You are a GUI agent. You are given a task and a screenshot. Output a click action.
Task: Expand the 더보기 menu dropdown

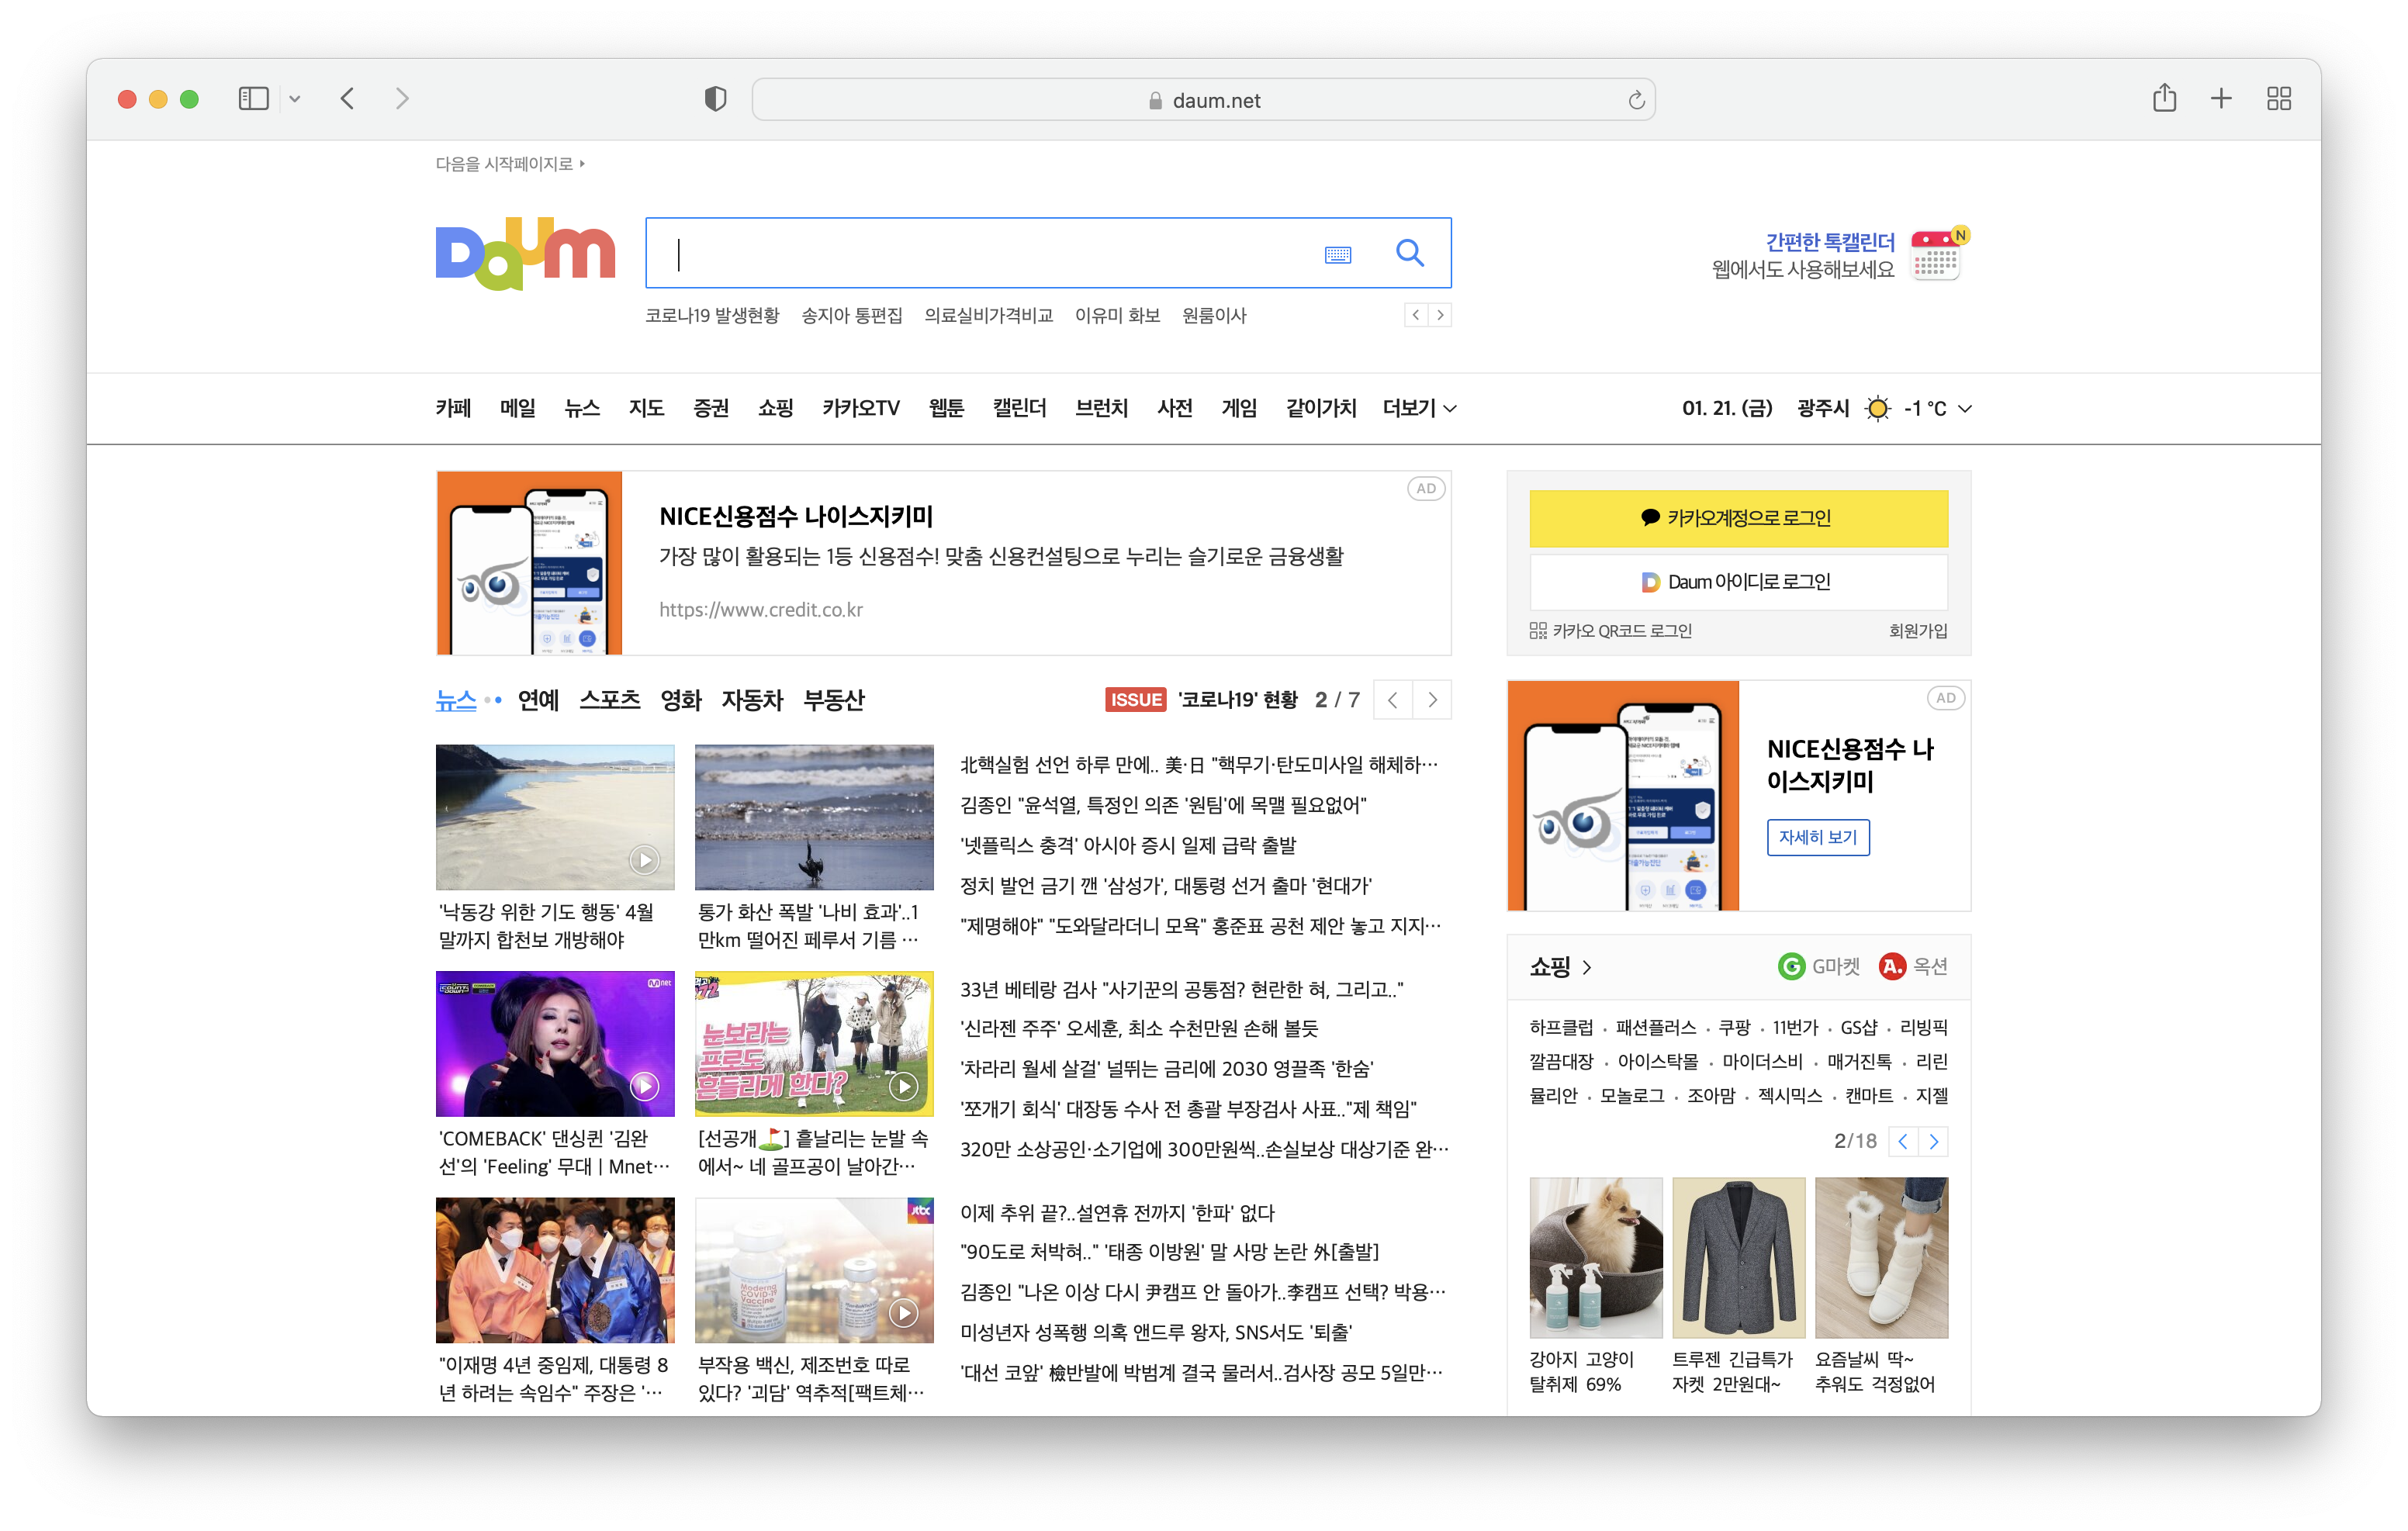(x=1419, y=408)
